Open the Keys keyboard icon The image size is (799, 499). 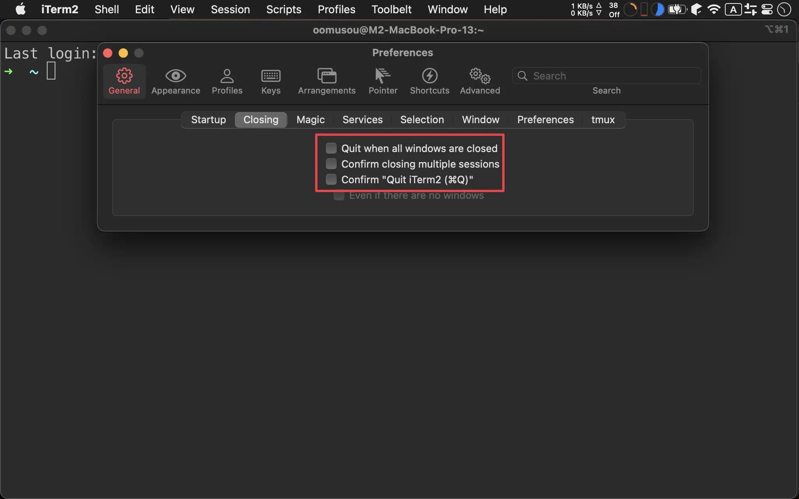pos(271,76)
